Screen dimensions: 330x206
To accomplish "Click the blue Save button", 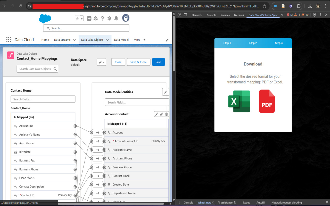I will coord(158,62).
